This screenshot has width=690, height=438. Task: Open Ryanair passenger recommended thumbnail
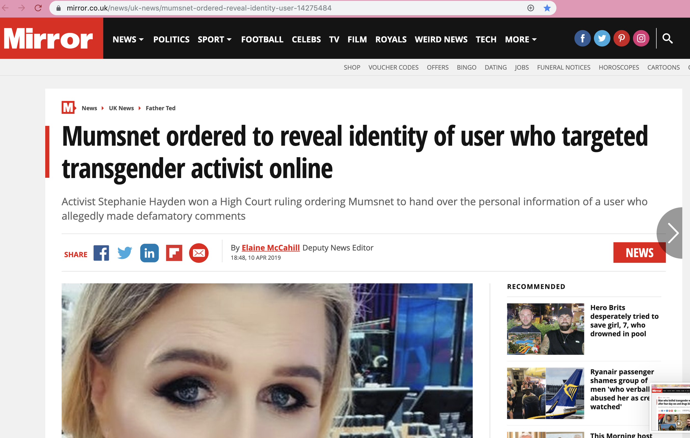point(545,393)
